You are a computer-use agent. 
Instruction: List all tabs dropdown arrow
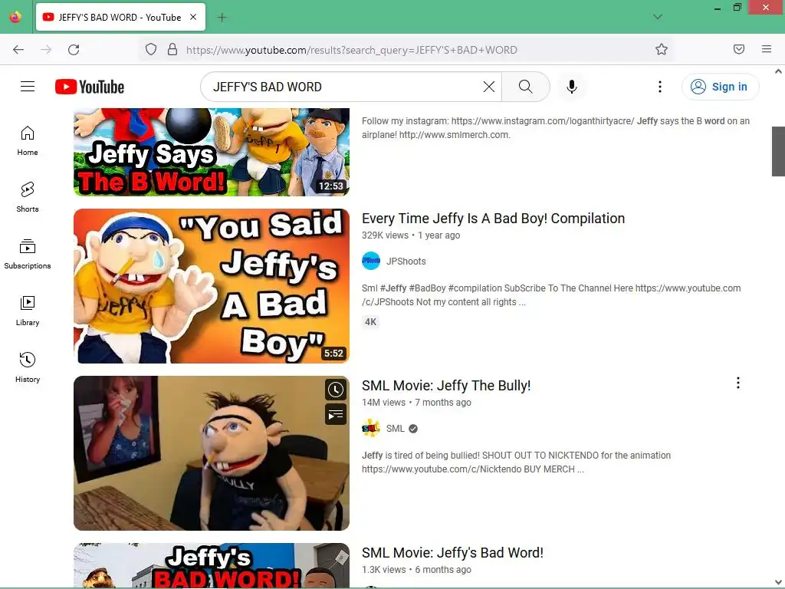point(658,17)
